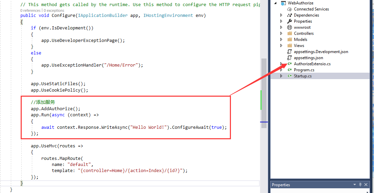Close the Properties panel
The image size is (374, 193).
coord(366,185)
